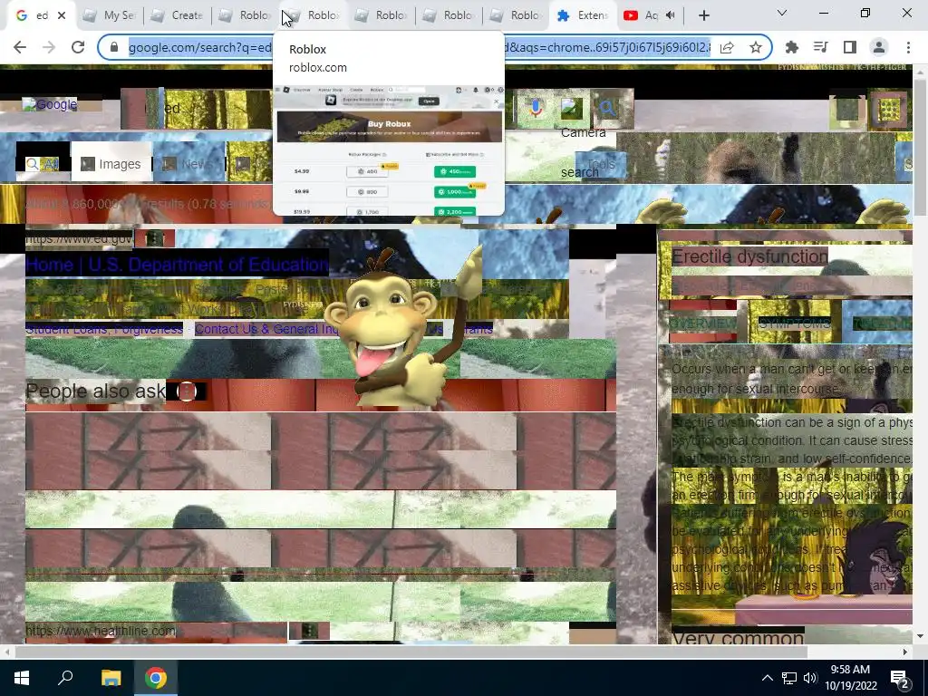Click the horizontal page scrollbar

coord(411,652)
